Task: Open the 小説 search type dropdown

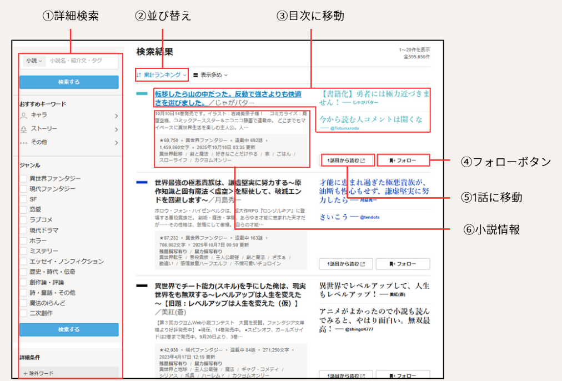Action: pyautogui.click(x=33, y=61)
